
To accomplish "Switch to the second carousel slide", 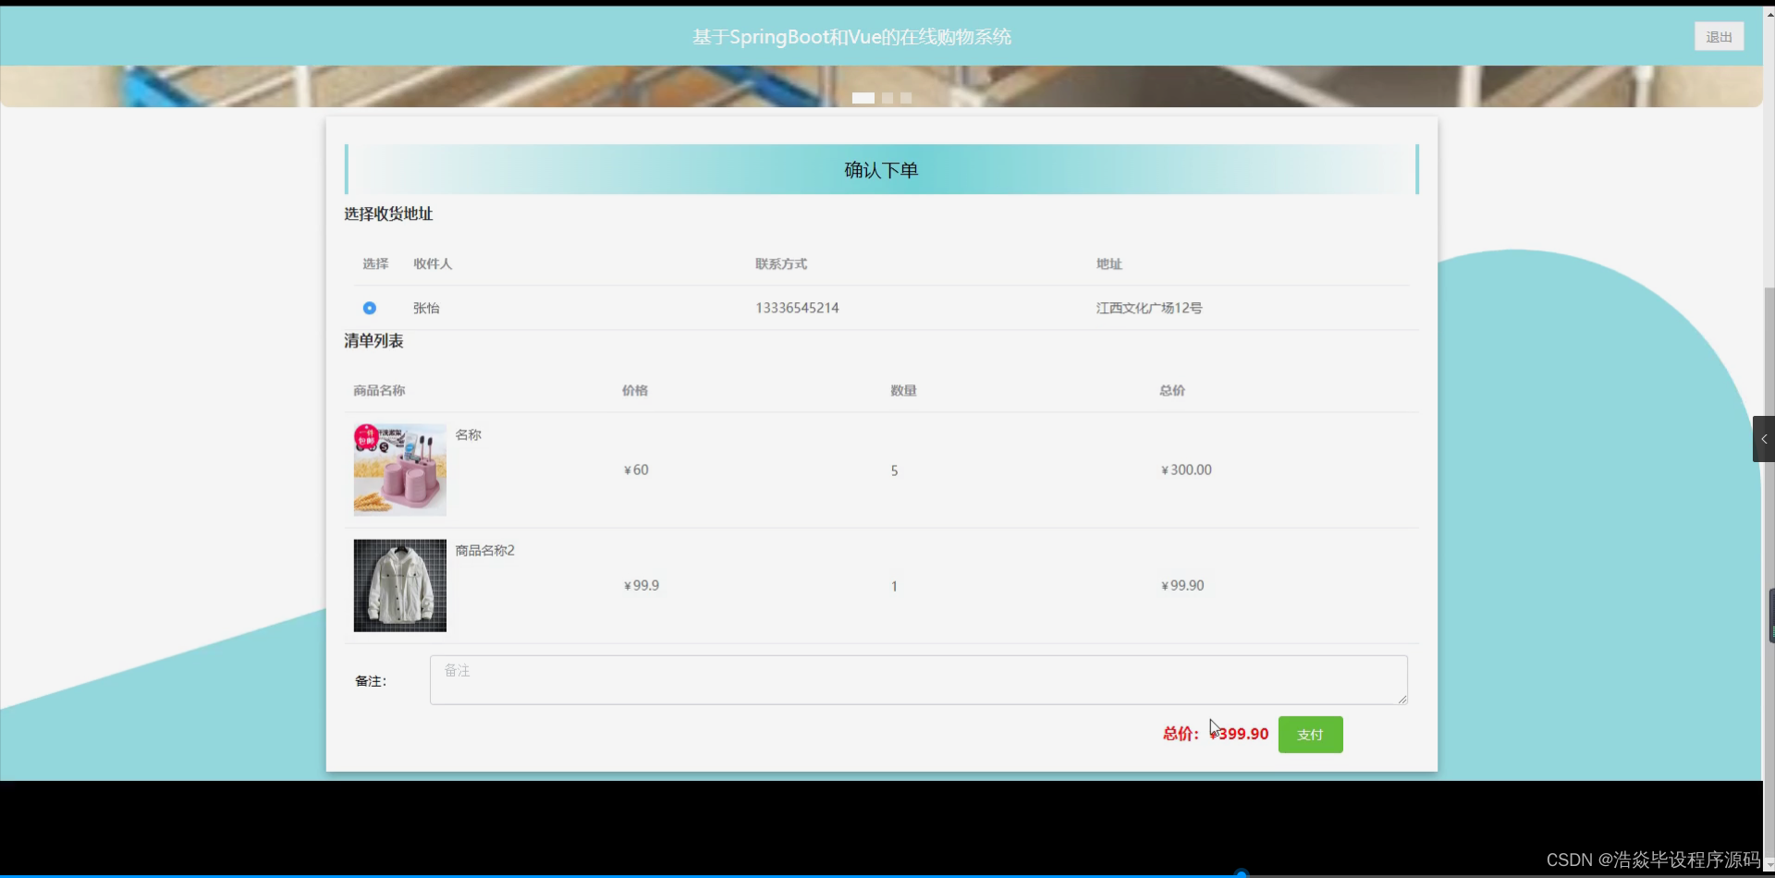I will 888,98.
